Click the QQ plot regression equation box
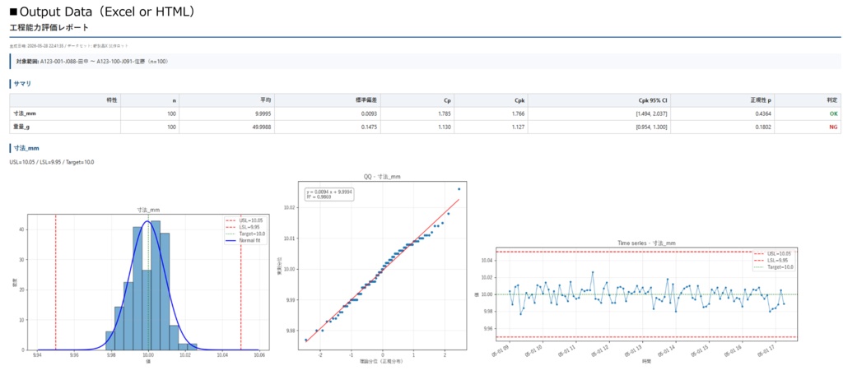Screen dimensions: 843x375 329,194
